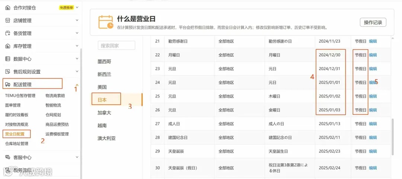Collapse the 配送管理 section chevron
Screen dimensions: 402x179
(x=77, y=85)
